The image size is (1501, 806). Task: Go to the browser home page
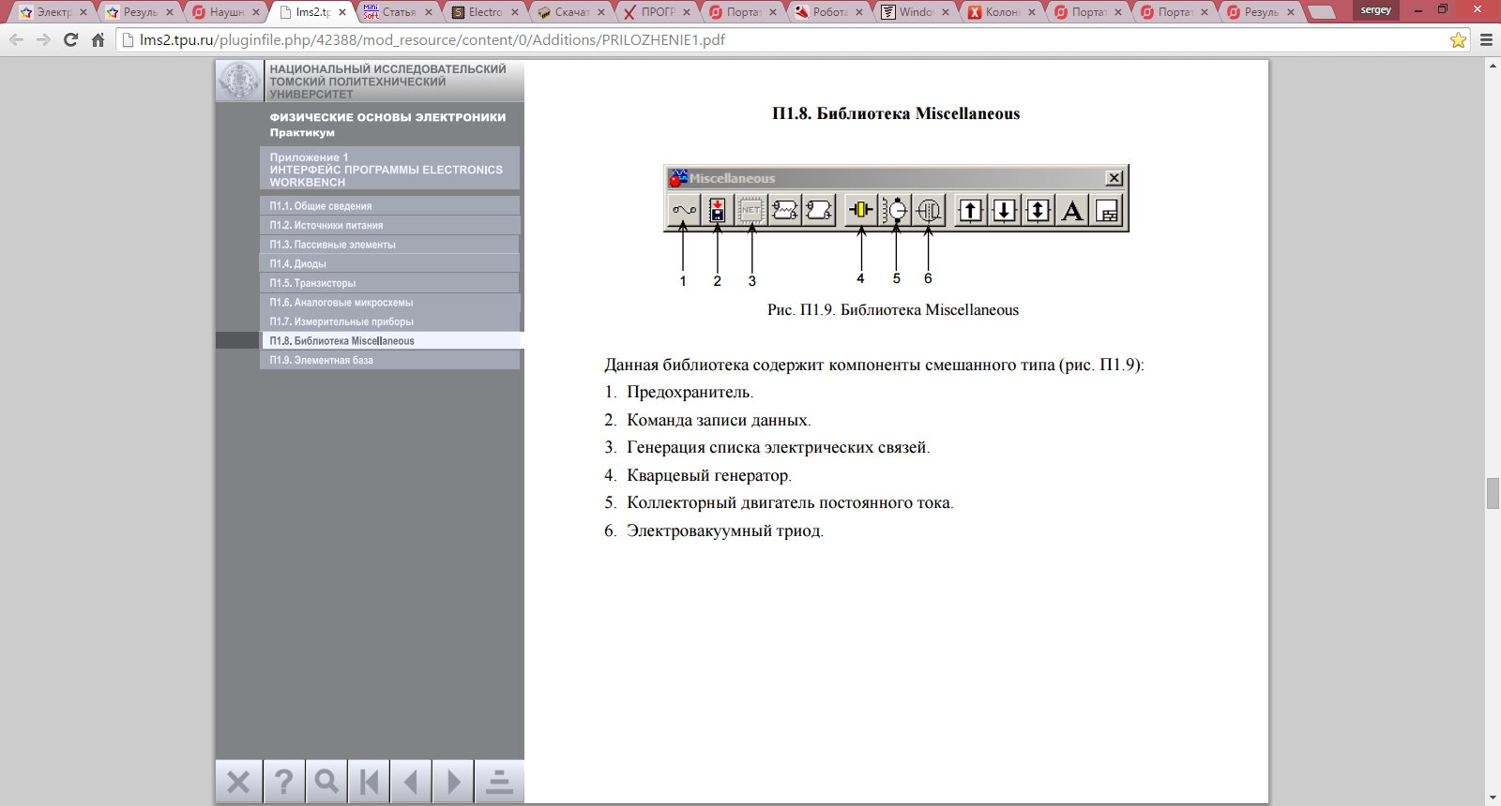(98, 40)
